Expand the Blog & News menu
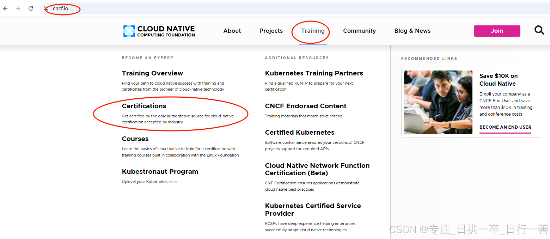The height and width of the screenshot is (239, 550). tap(412, 31)
